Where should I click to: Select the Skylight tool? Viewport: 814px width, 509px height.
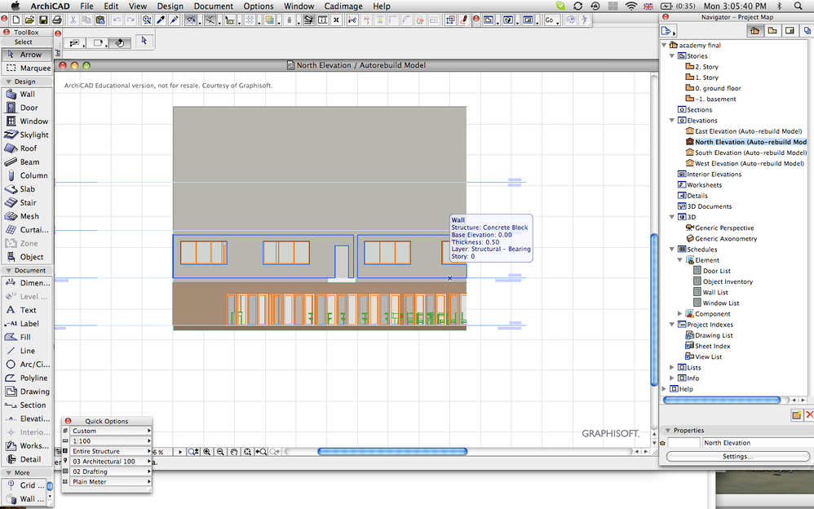pos(27,135)
